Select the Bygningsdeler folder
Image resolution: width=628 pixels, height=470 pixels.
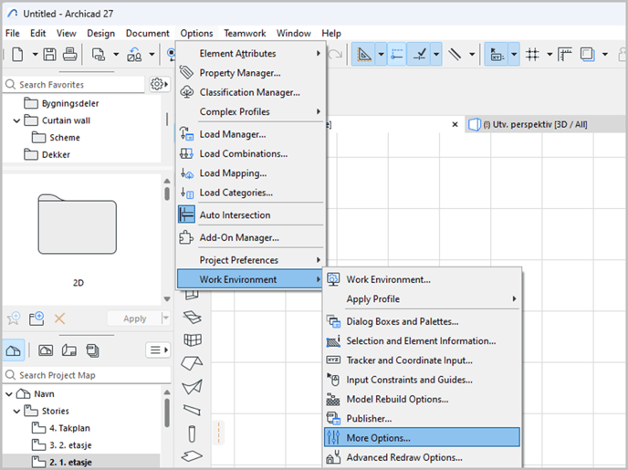[x=61, y=103]
